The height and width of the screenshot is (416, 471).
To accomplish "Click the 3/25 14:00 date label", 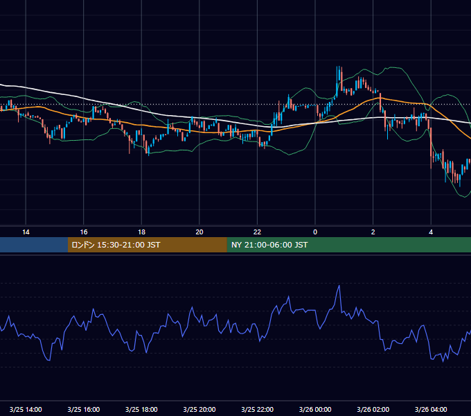I will click(x=26, y=409).
